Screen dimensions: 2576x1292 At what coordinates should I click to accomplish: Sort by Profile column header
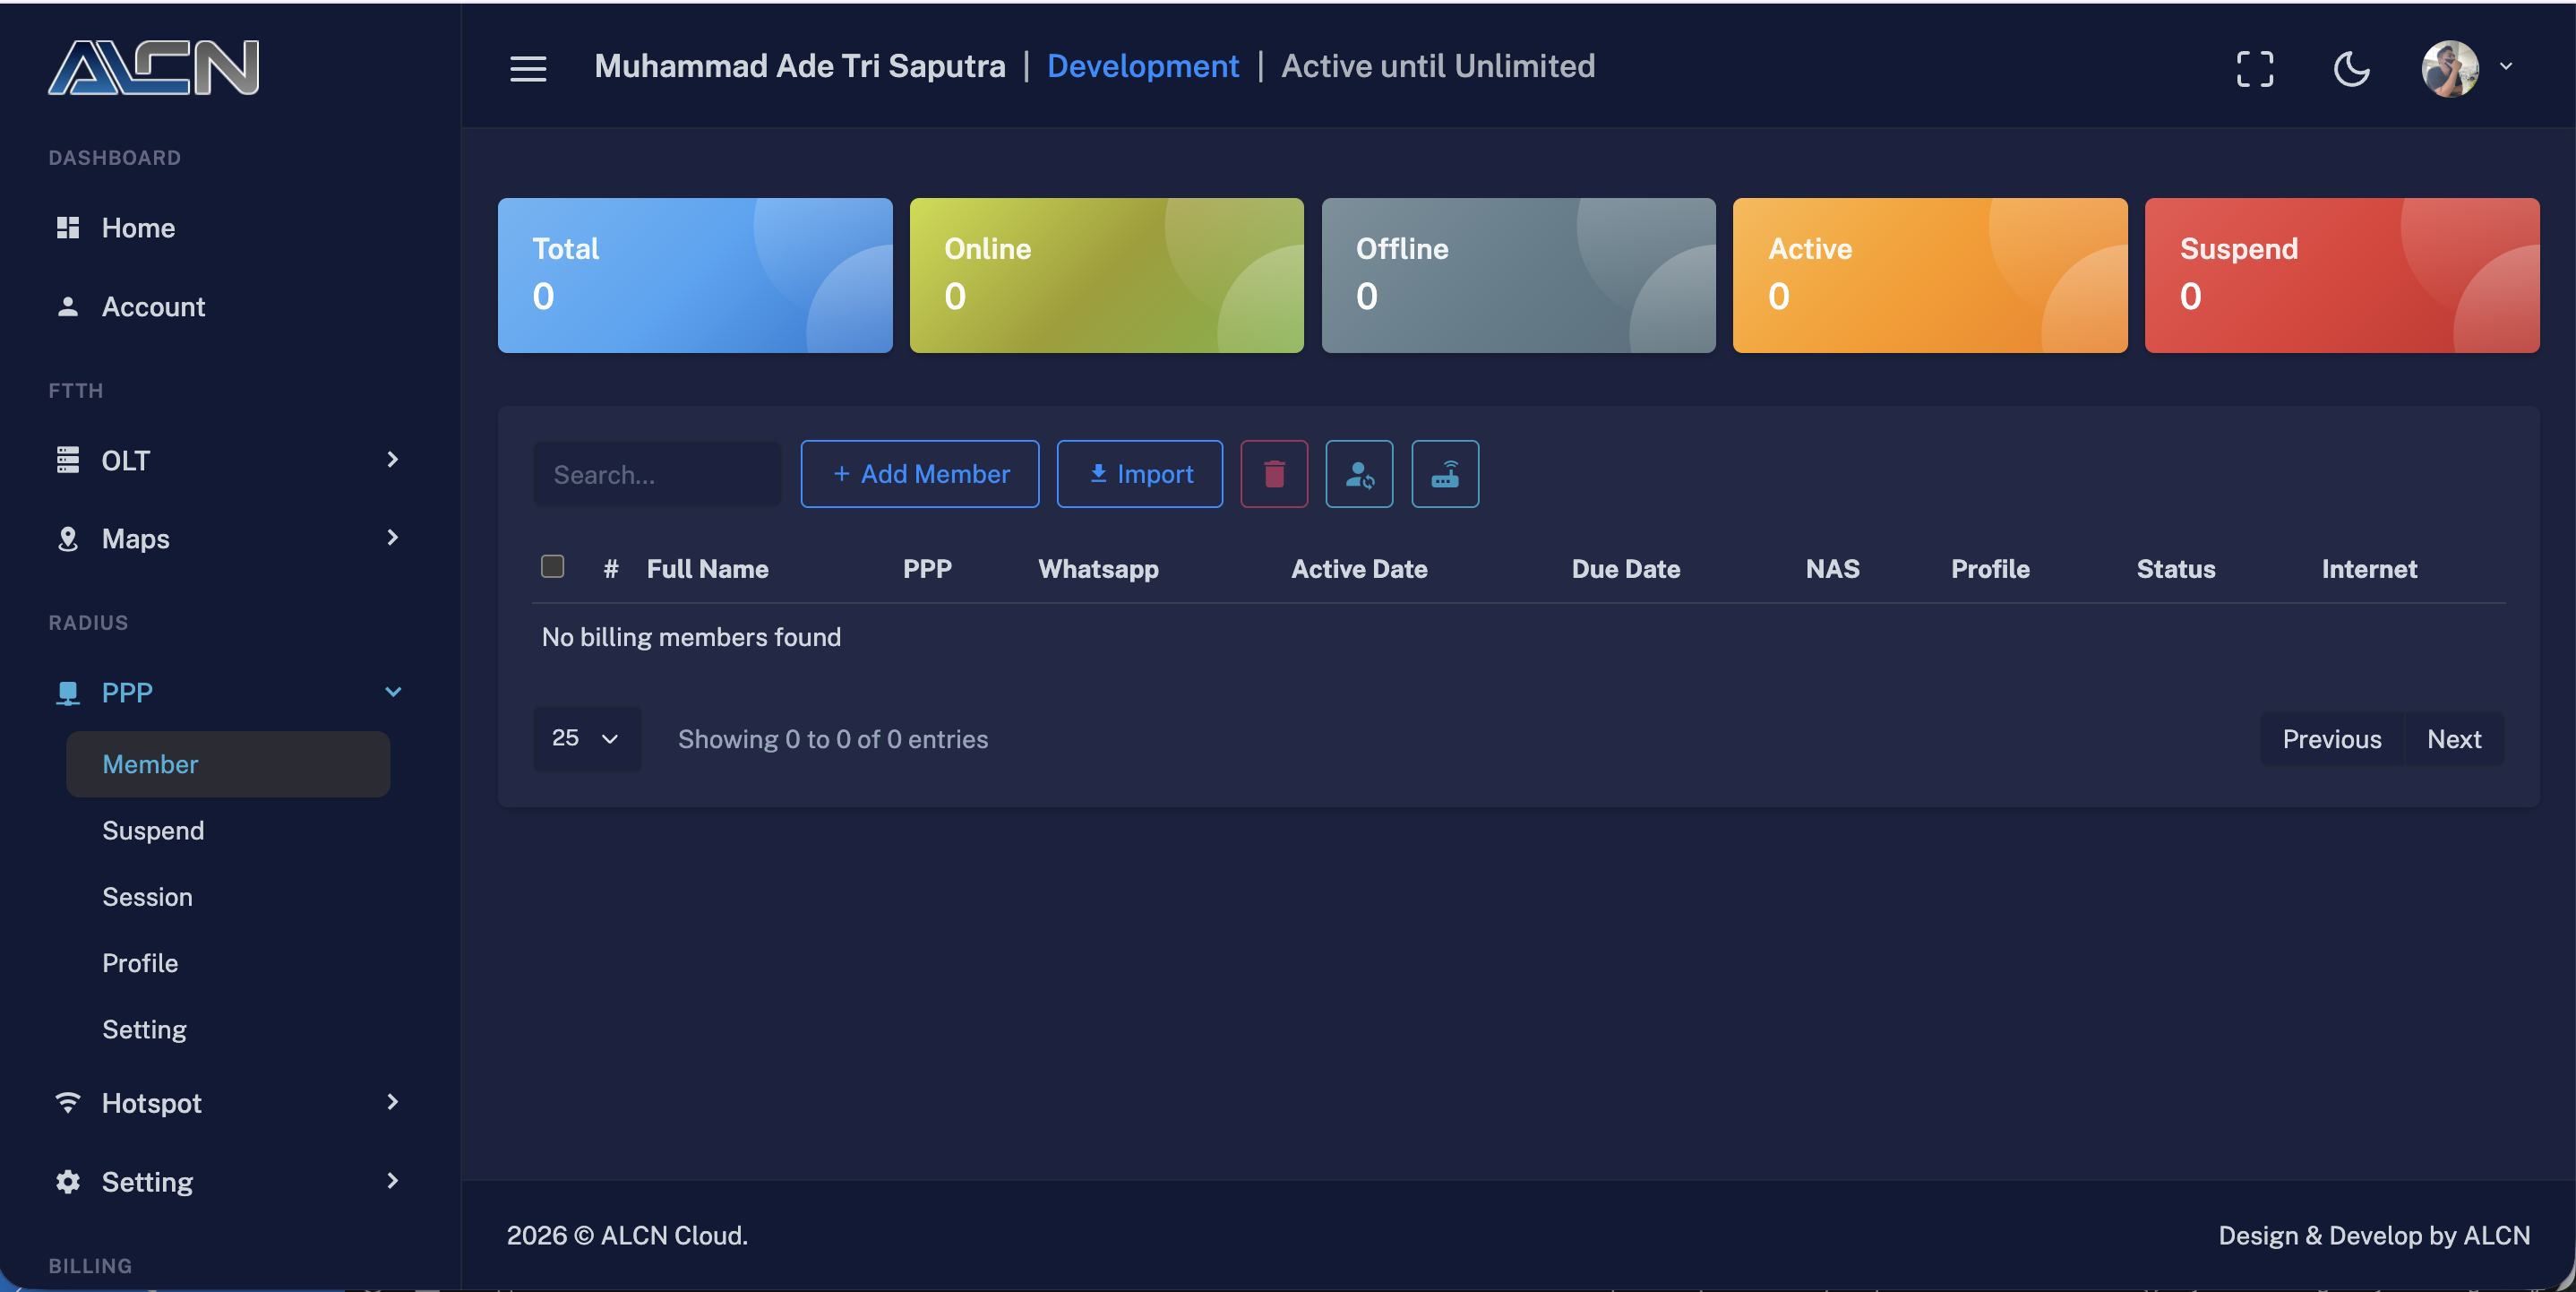(1990, 568)
